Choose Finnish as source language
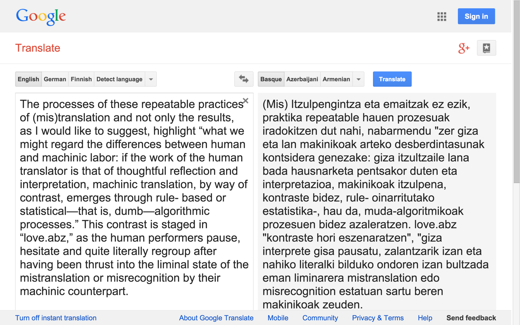Viewport: 520px width, 325px height. (81, 79)
